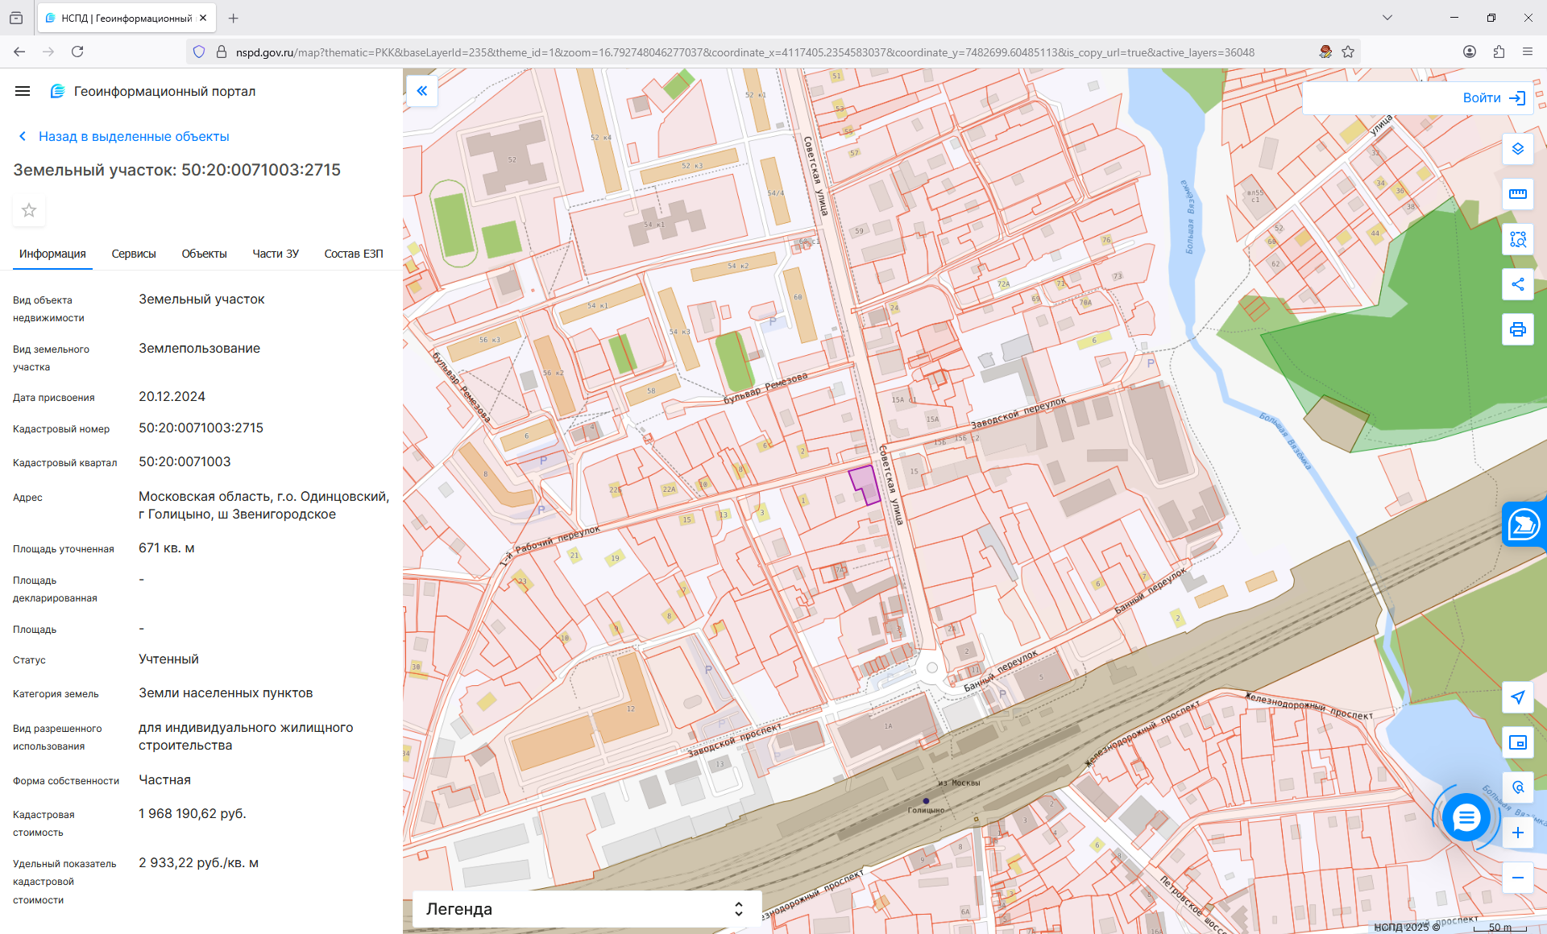Image resolution: width=1547 pixels, height=934 pixels.
Task: Click the browser address bar URL
Action: pos(744,52)
